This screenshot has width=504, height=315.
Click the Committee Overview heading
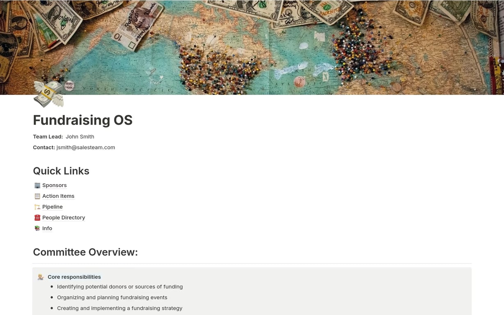tap(85, 252)
